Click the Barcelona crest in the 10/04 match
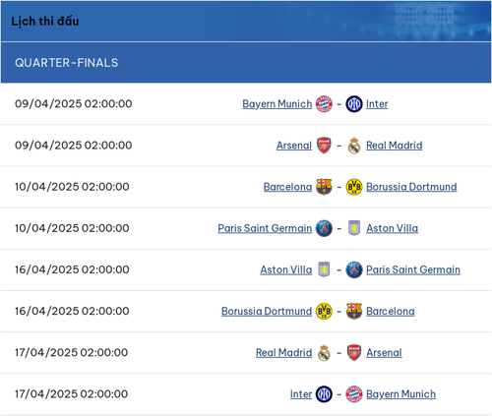The image size is (492, 416). pyautogui.click(x=324, y=187)
